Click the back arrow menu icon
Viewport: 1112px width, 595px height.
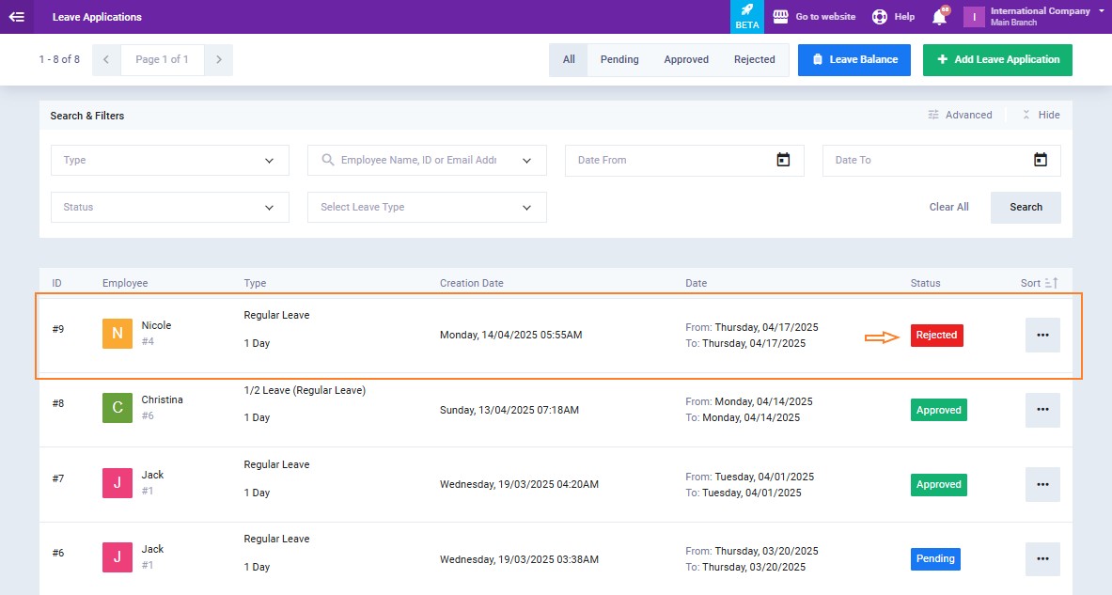tap(16, 17)
